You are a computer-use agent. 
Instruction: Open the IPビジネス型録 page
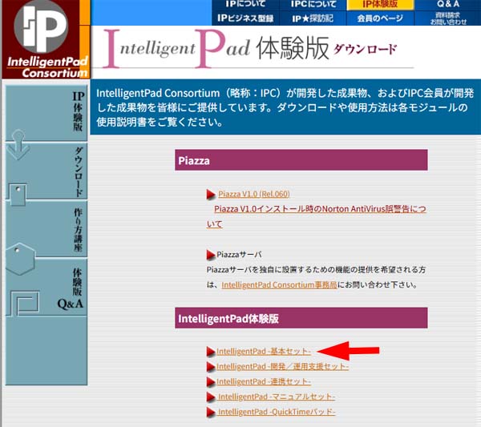[x=245, y=17]
